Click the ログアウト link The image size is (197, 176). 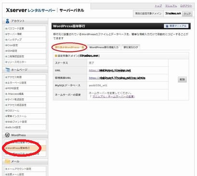pos(186,6)
